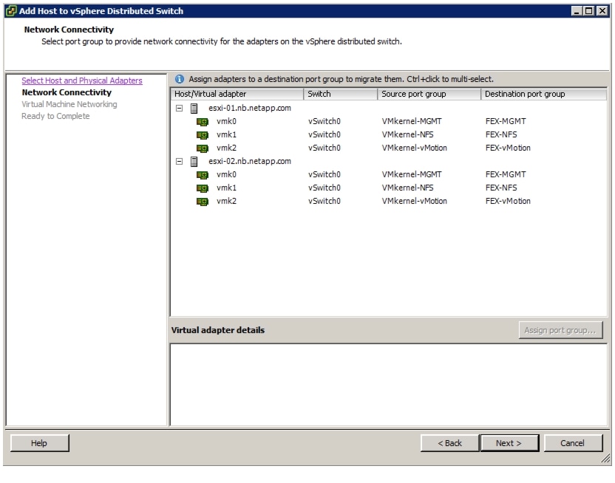Click VMkernel-vMotion source for esxi-02 vmk2
This screenshot has height=483, width=615.
click(x=414, y=202)
